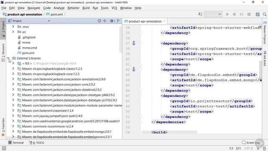Open the Navigate menu
268x151 pixels.
(34, 8)
